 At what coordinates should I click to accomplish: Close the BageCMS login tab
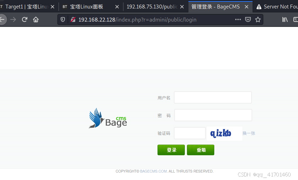pos(247,7)
